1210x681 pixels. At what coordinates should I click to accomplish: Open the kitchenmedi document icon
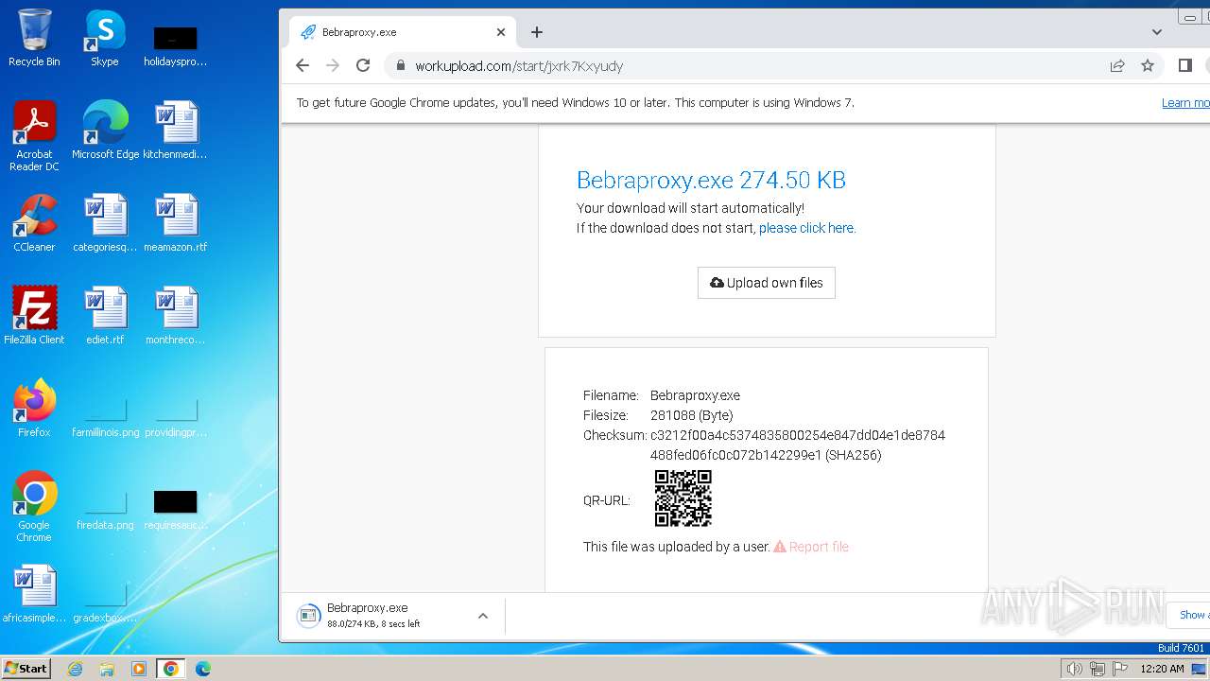click(176, 130)
